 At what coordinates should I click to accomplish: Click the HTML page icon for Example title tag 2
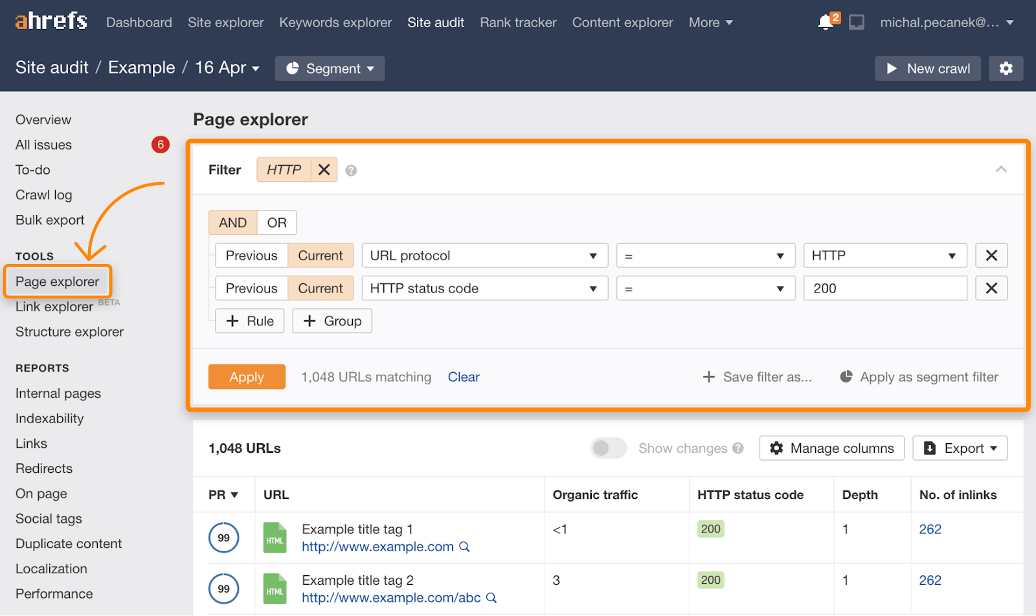275,588
